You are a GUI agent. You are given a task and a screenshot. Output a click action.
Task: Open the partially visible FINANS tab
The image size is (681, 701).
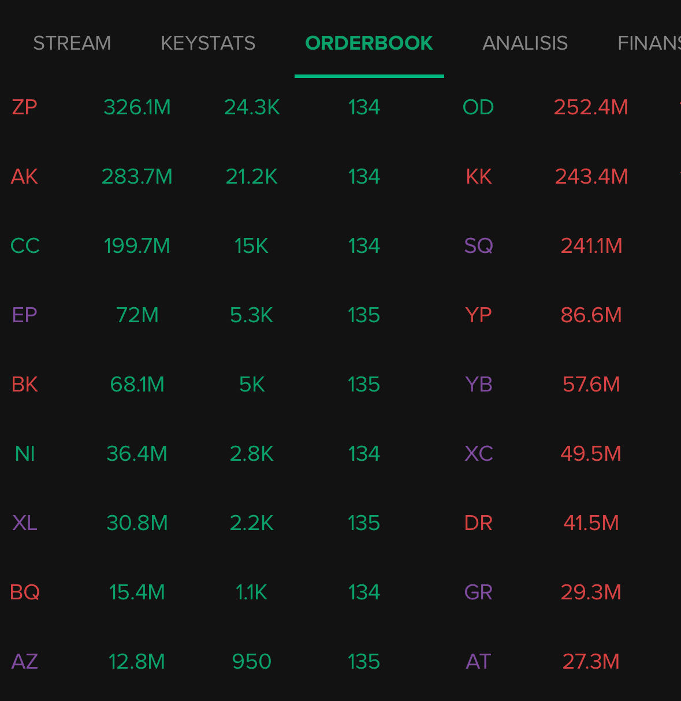tap(649, 43)
